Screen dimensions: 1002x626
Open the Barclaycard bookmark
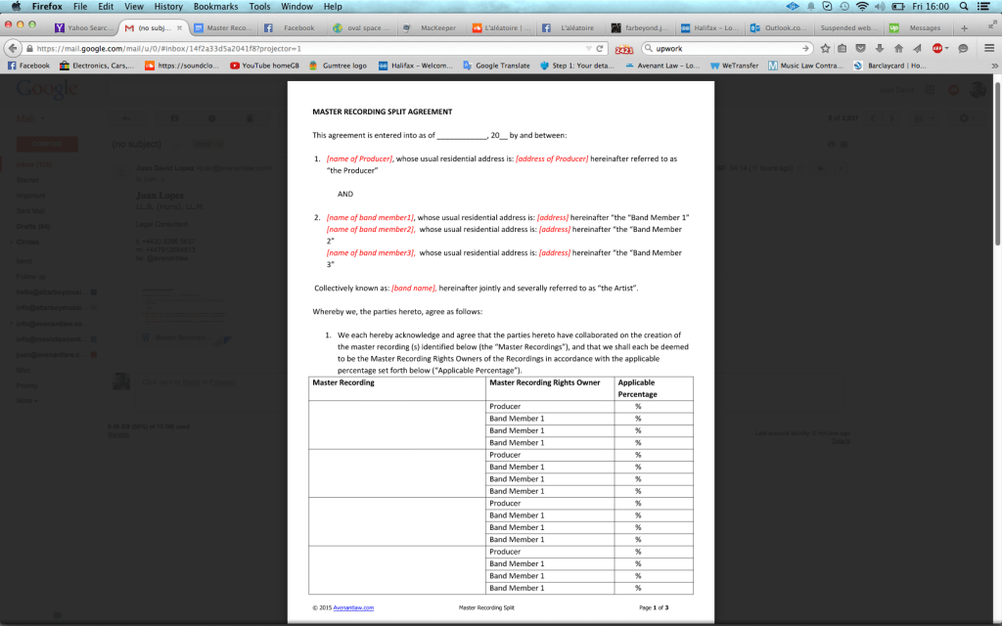click(889, 66)
